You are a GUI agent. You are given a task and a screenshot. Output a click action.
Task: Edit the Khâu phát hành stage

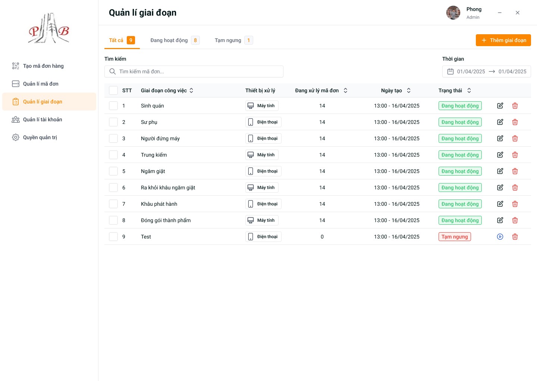pos(500,204)
